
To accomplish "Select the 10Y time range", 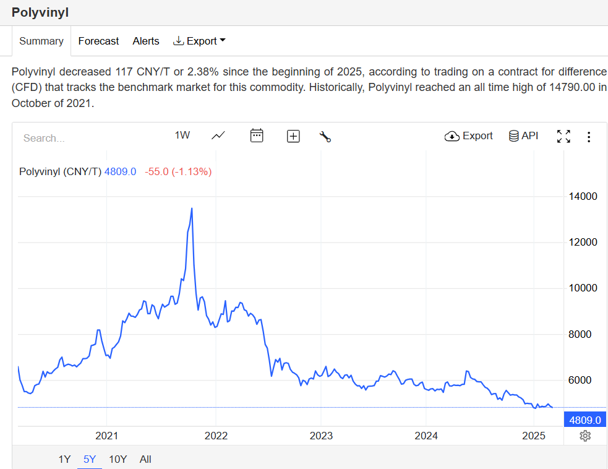I will [x=118, y=459].
